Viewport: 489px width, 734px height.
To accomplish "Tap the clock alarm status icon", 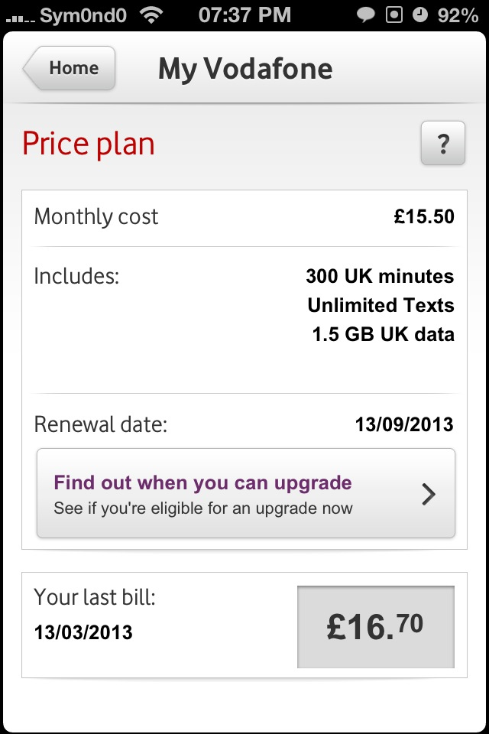I will (x=420, y=15).
